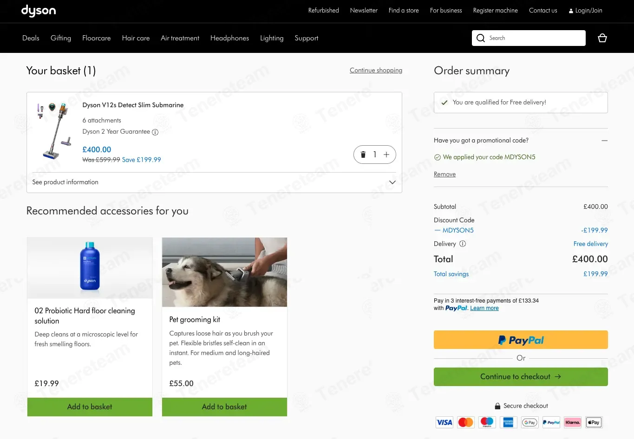Open the Hair care menu
Image resolution: width=634 pixels, height=439 pixels.
[136, 38]
